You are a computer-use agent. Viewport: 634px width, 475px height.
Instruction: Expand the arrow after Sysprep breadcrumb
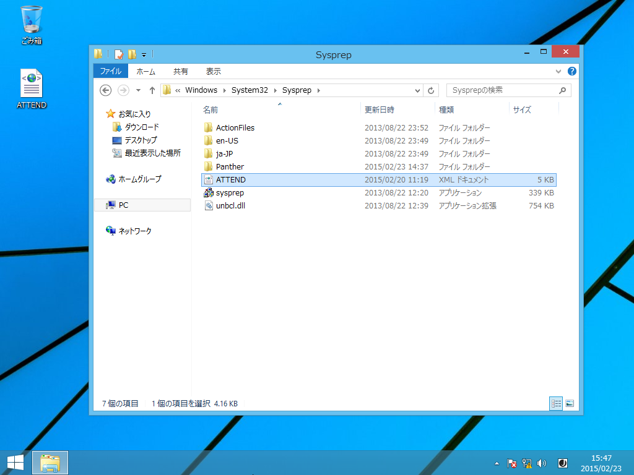pyautogui.click(x=319, y=90)
